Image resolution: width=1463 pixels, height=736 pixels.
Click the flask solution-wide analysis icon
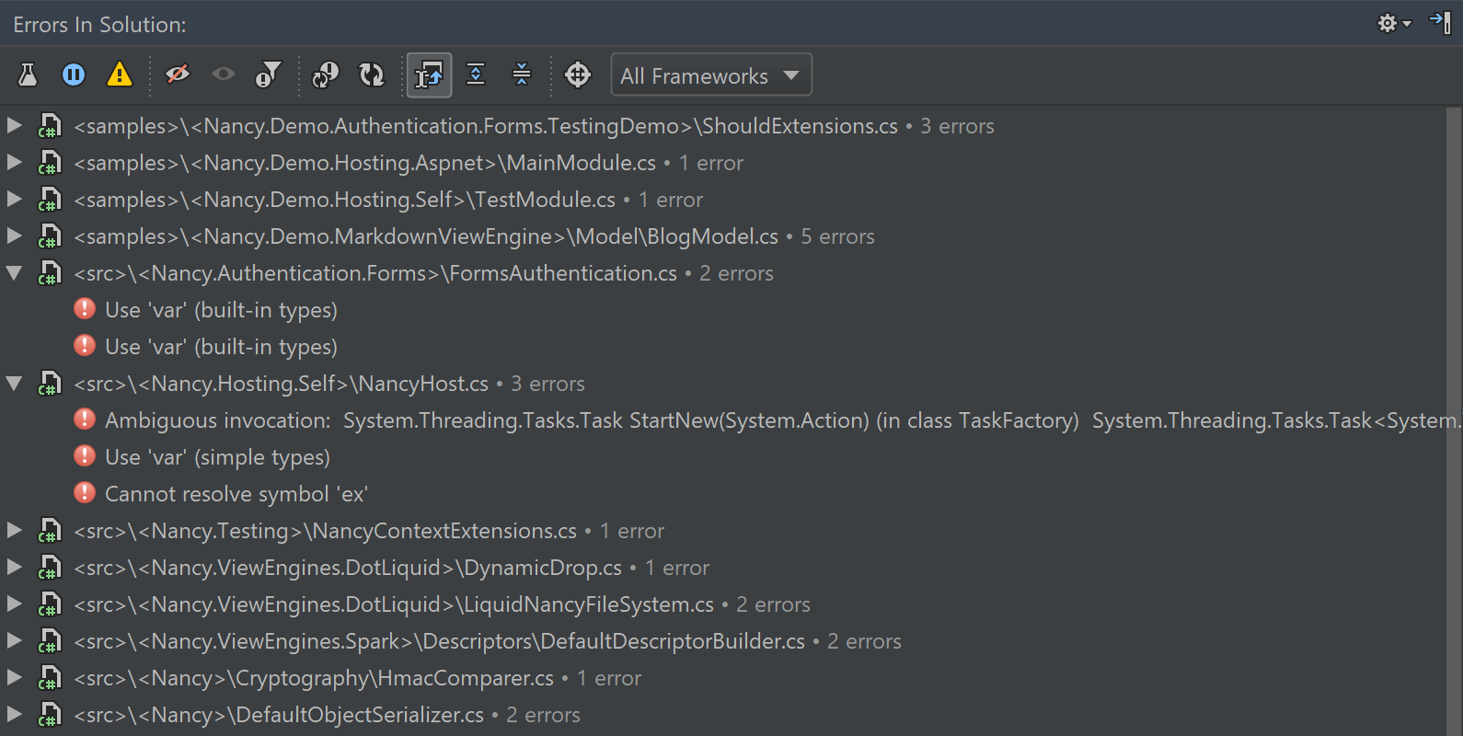pyautogui.click(x=28, y=75)
